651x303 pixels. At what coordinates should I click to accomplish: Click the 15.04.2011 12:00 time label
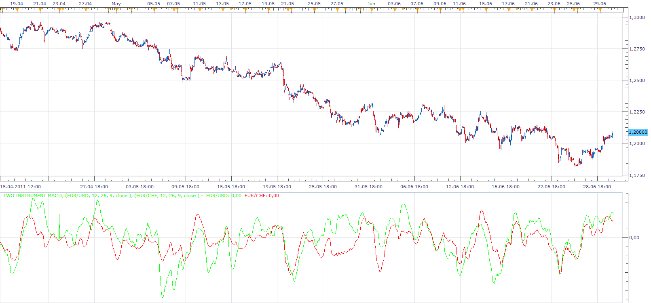(21, 187)
